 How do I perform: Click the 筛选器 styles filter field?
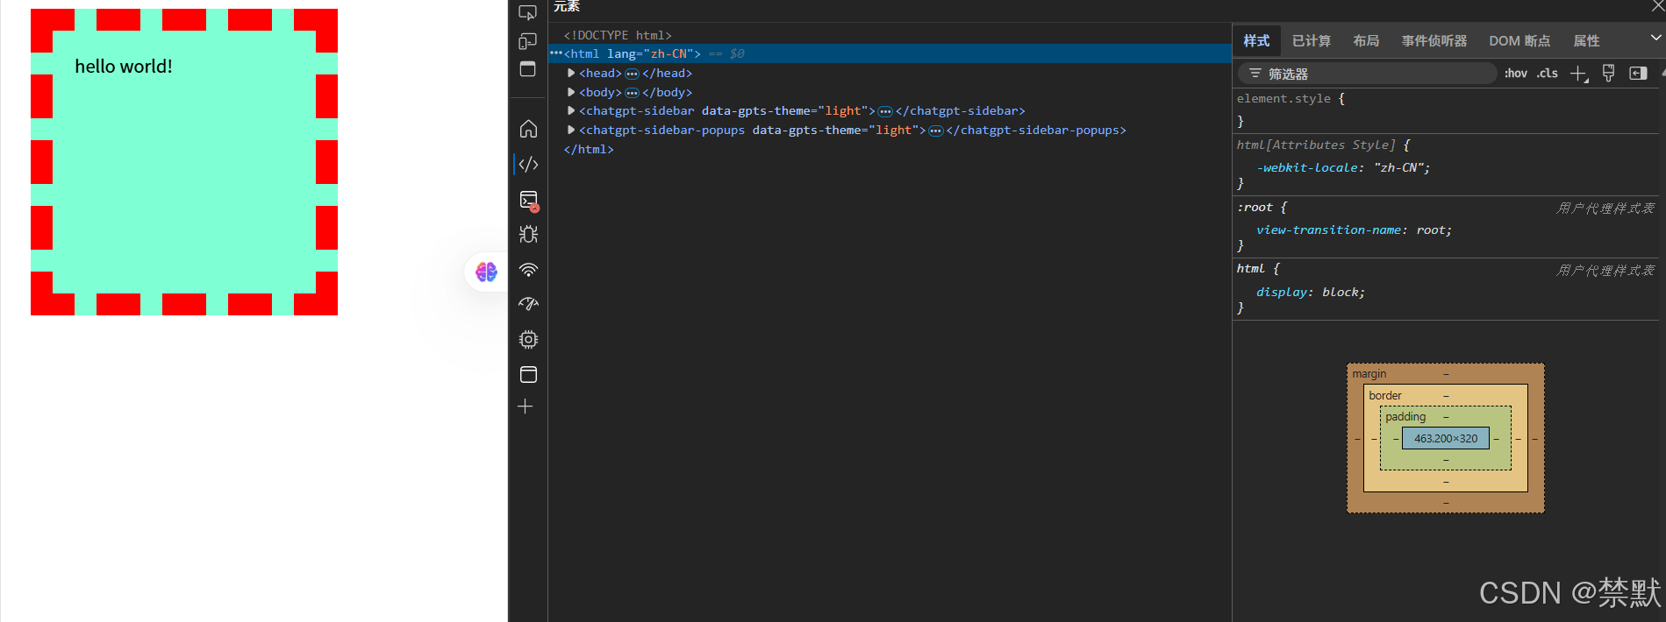pyautogui.click(x=1368, y=74)
